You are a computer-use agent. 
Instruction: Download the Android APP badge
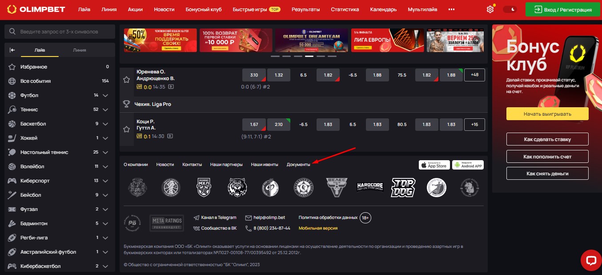coord(468,165)
